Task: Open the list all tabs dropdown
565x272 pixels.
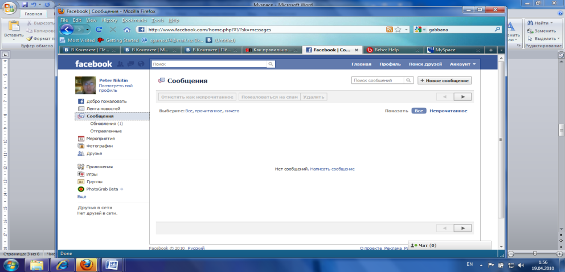Action: coord(502,50)
